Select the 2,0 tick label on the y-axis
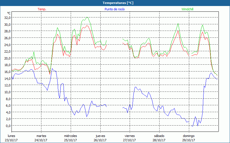The image size is (230, 143). (7, 119)
